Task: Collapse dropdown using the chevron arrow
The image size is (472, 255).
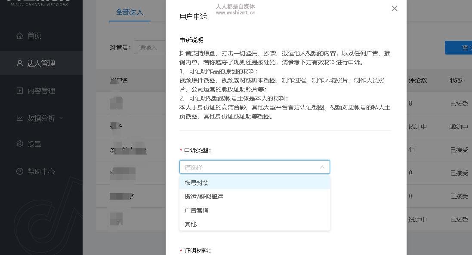Action: click(322, 167)
